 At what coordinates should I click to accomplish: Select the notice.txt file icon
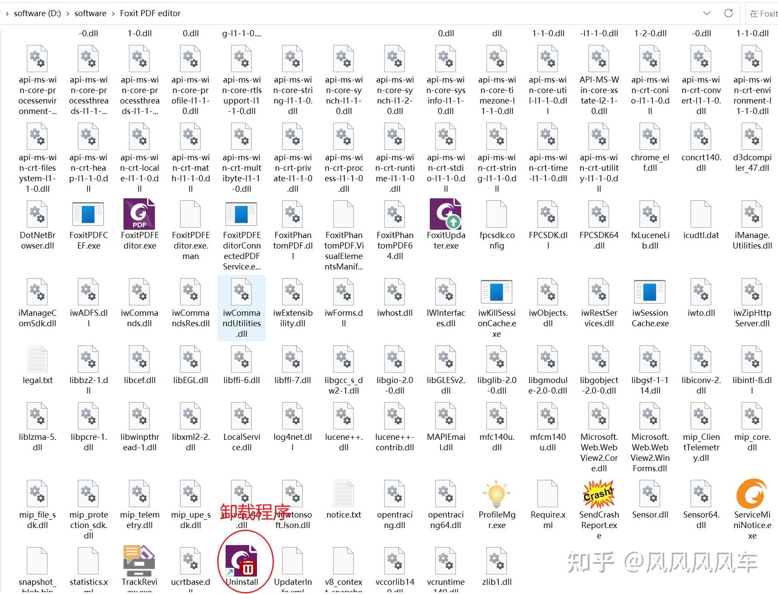(x=344, y=494)
